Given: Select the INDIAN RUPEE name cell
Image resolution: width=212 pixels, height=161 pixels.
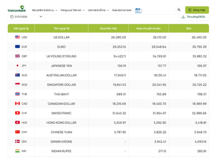Looking at the screenshot, I should tap(61, 151).
